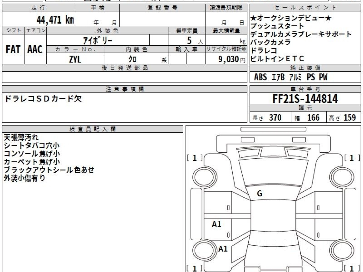This screenshot has height=272, width=363.
Task: Select the 最大積載量 header
Action: [x=226, y=31]
